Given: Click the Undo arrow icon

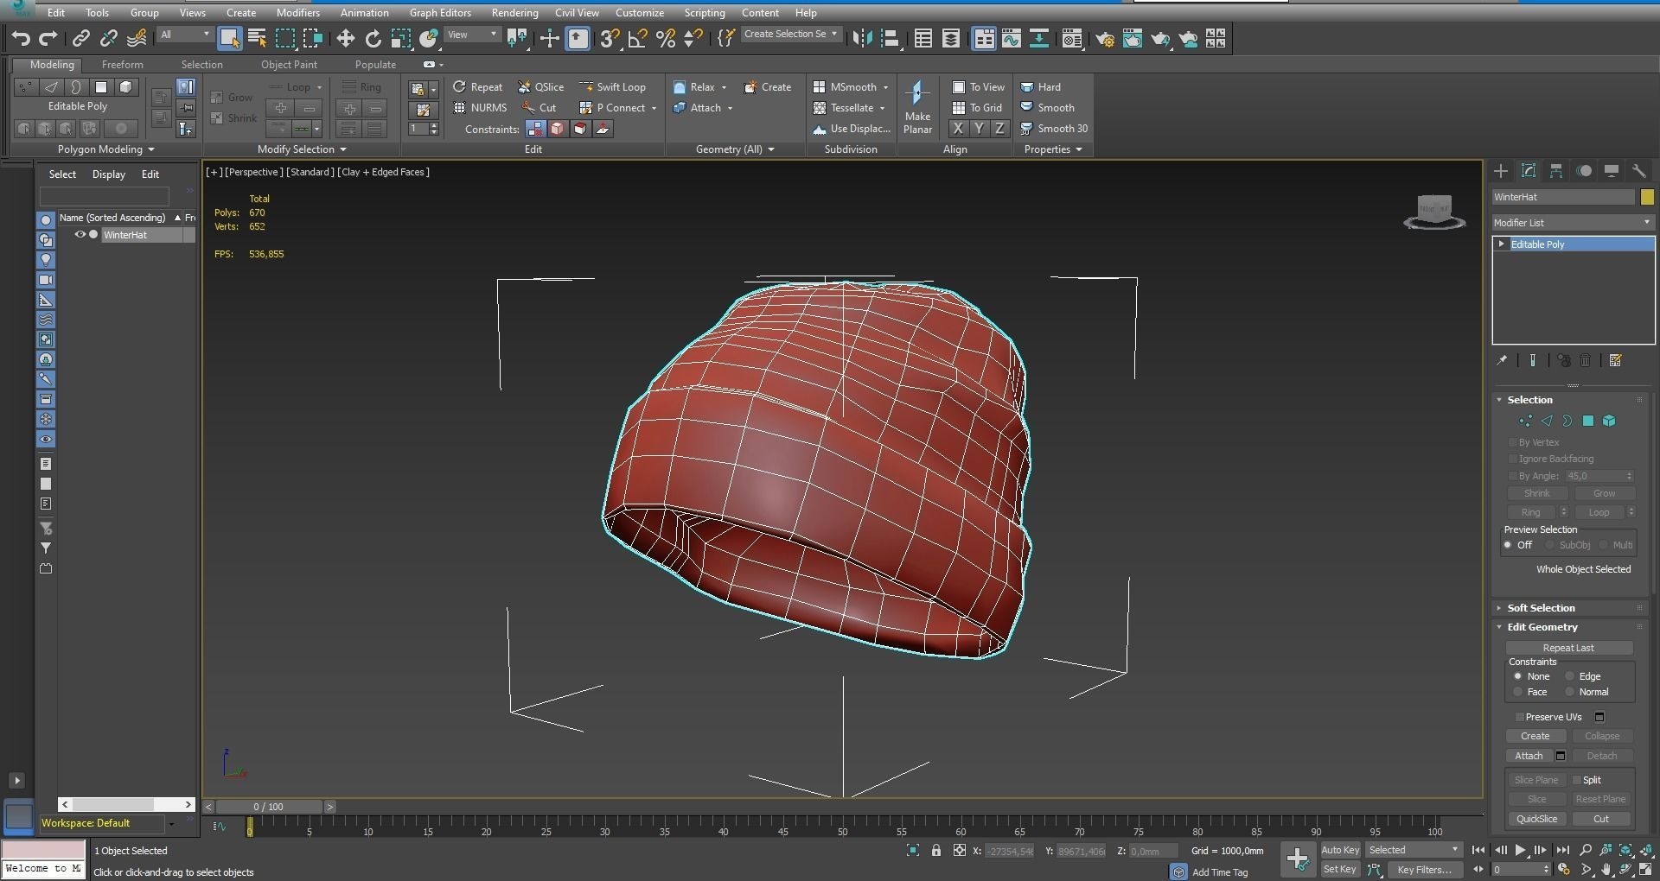Looking at the screenshot, I should coord(21,38).
